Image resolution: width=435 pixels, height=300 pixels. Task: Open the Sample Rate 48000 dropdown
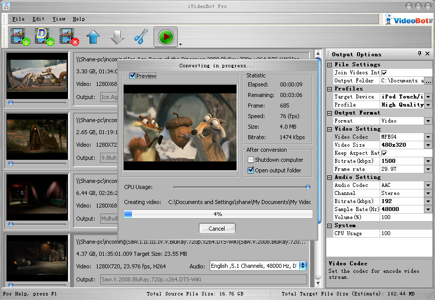(x=428, y=209)
